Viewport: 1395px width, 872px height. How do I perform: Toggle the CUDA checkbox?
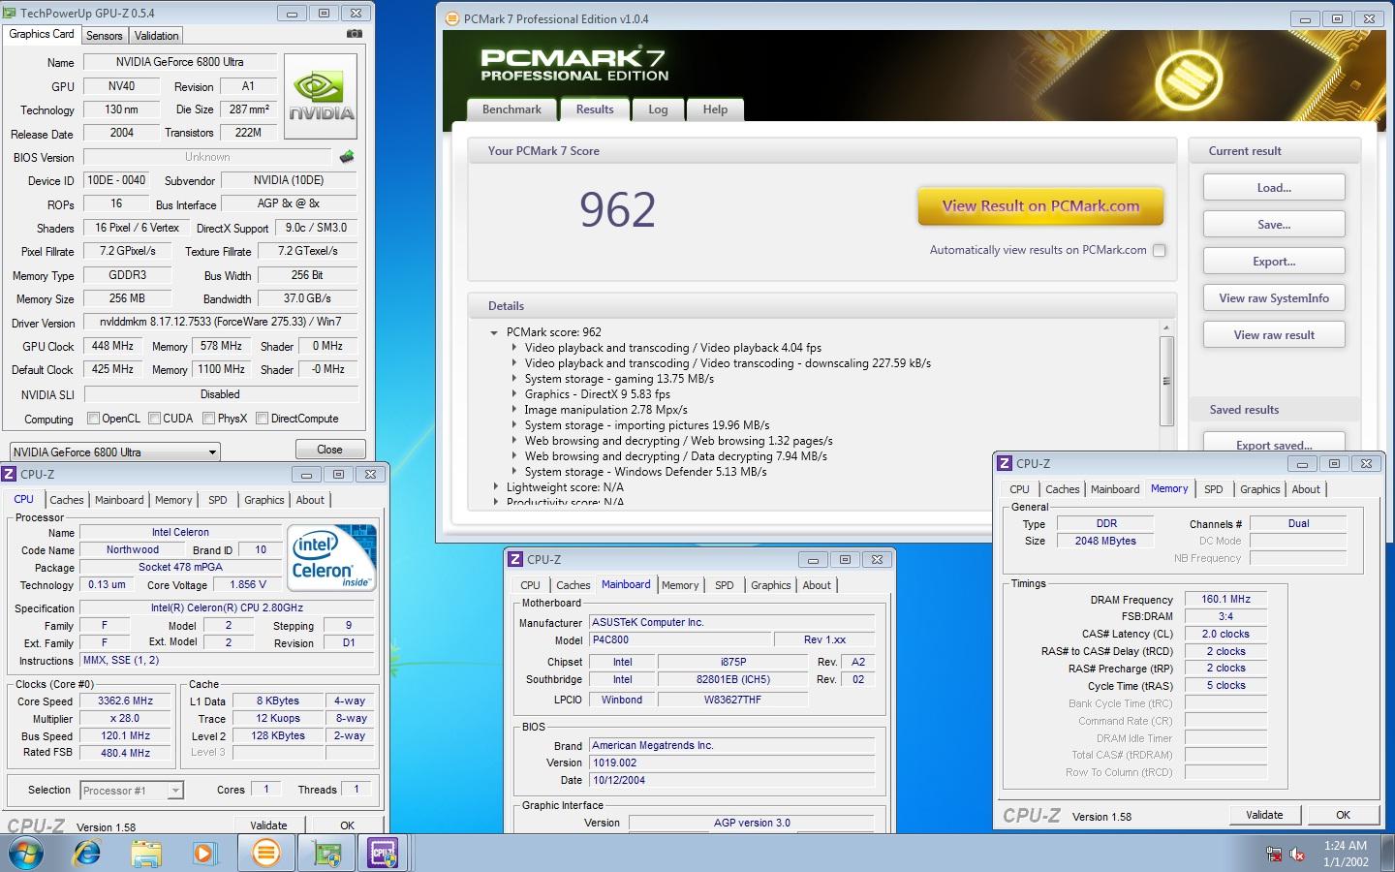pos(154,419)
